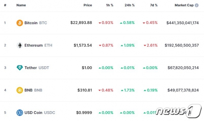Sort by the # rank column header
Image resolution: width=204 pixels, height=121 pixels.
[5, 5]
